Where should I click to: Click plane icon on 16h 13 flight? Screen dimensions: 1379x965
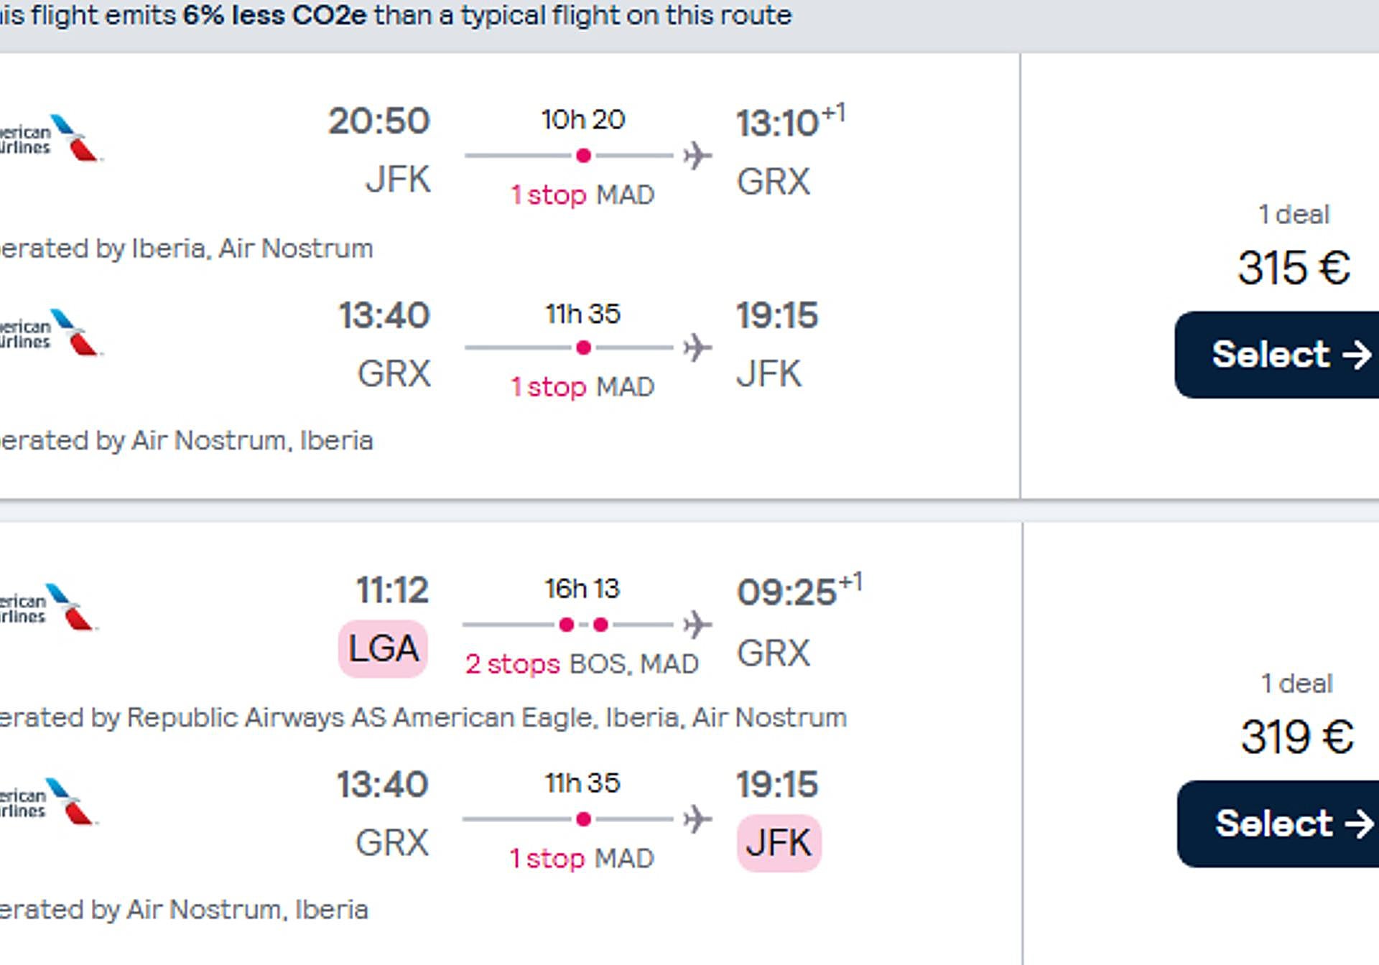pos(697,625)
